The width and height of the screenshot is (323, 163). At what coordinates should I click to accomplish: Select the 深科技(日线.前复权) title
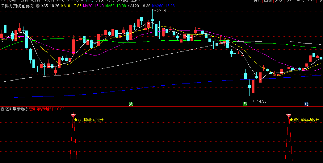click(17, 6)
